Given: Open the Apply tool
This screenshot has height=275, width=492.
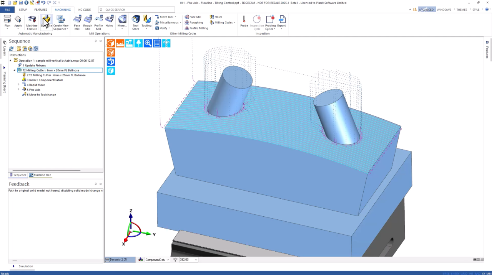Looking at the screenshot, I should tap(18, 22).
